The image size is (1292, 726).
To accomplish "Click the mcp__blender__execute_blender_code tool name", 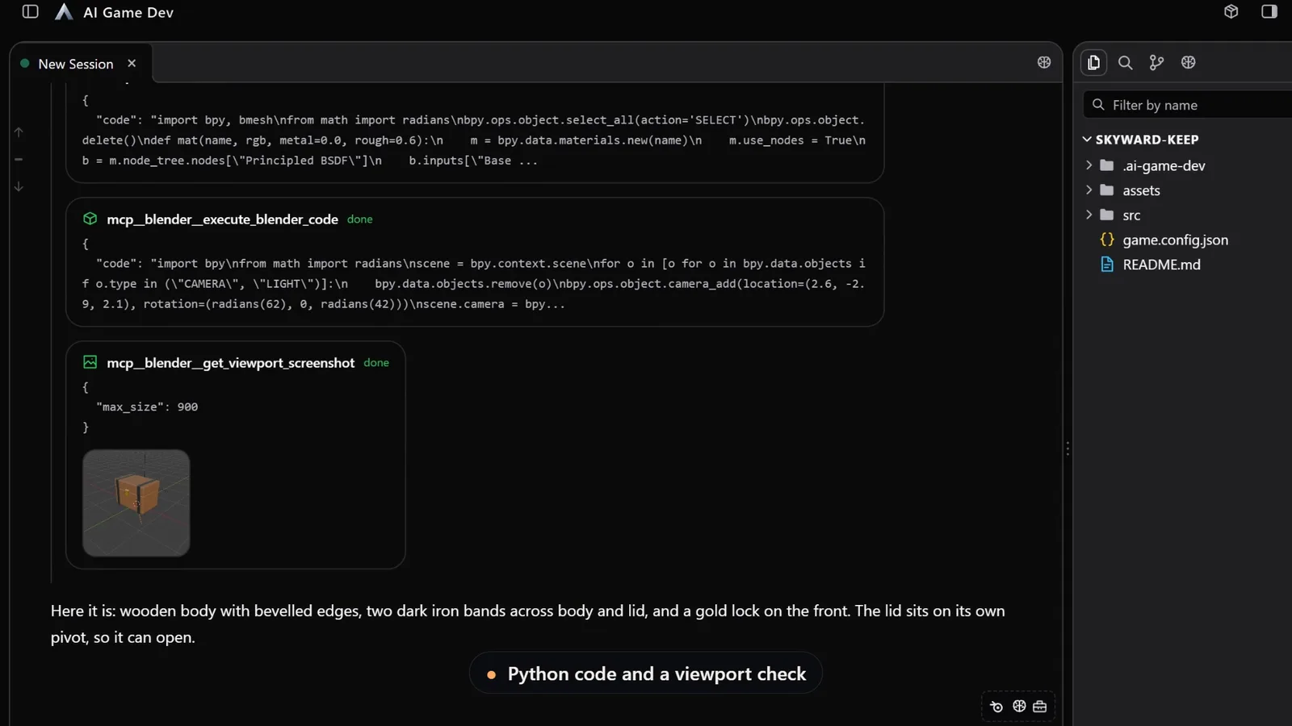I will coord(222,219).
